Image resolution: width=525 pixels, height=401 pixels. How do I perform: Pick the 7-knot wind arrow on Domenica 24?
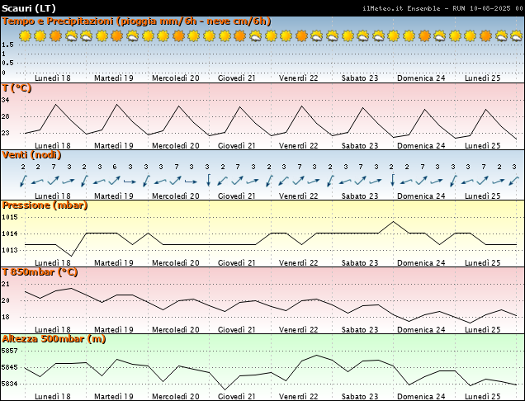point(422,181)
